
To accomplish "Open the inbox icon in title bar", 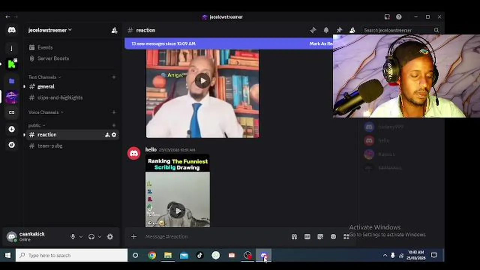I will (x=387, y=17).
